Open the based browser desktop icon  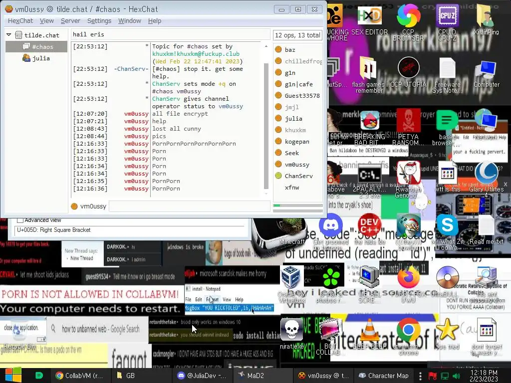[447, 128]
